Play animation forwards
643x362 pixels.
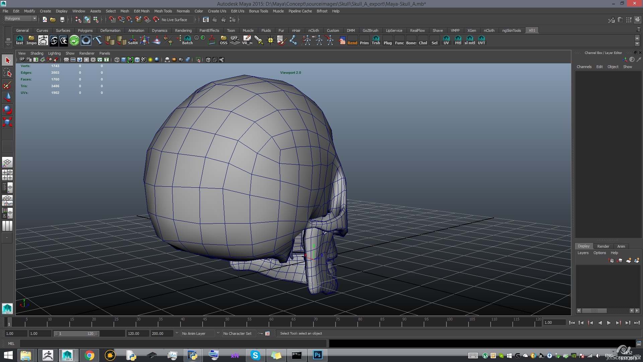pyautogui.click(x=609, y=323)
